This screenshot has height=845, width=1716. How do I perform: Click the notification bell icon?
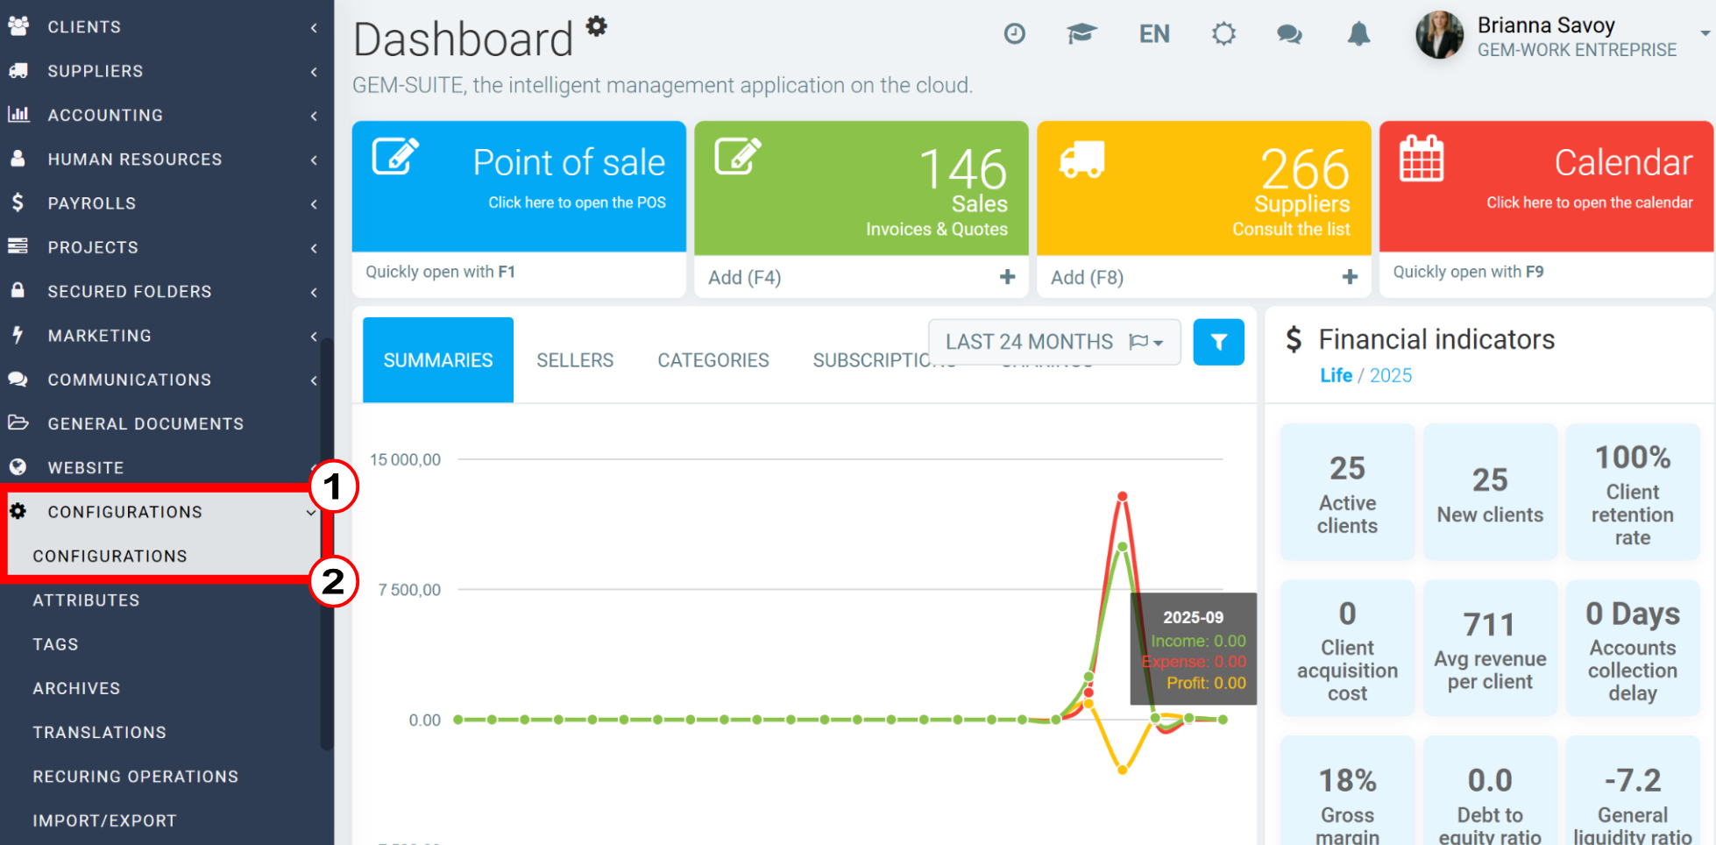1358,34
